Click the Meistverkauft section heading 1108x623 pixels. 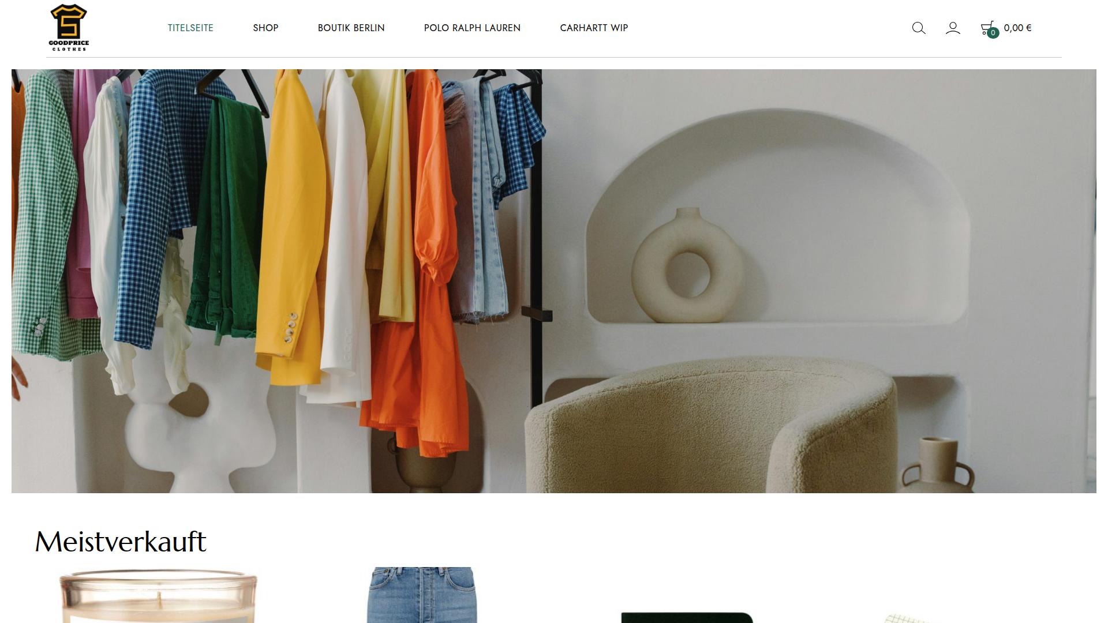point(121,542)
